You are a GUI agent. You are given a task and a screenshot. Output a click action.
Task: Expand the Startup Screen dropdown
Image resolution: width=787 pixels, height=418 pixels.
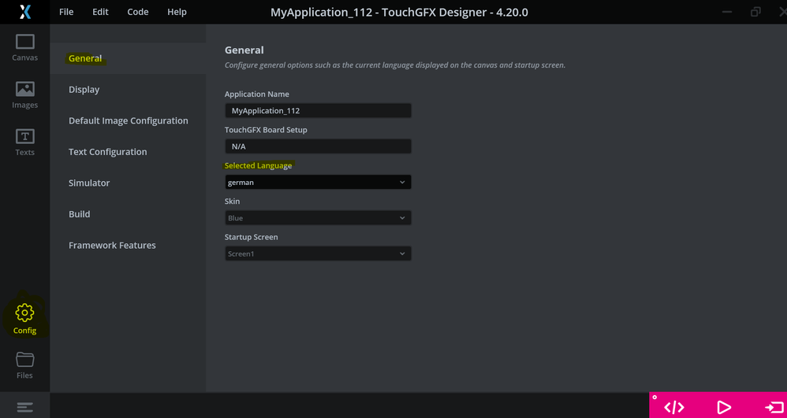click(319, 253)
